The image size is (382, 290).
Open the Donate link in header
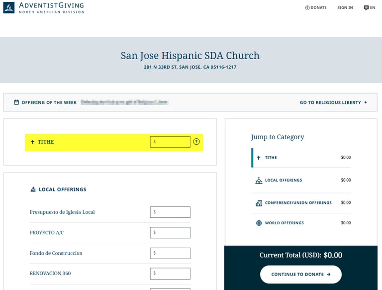pos(316,7)
